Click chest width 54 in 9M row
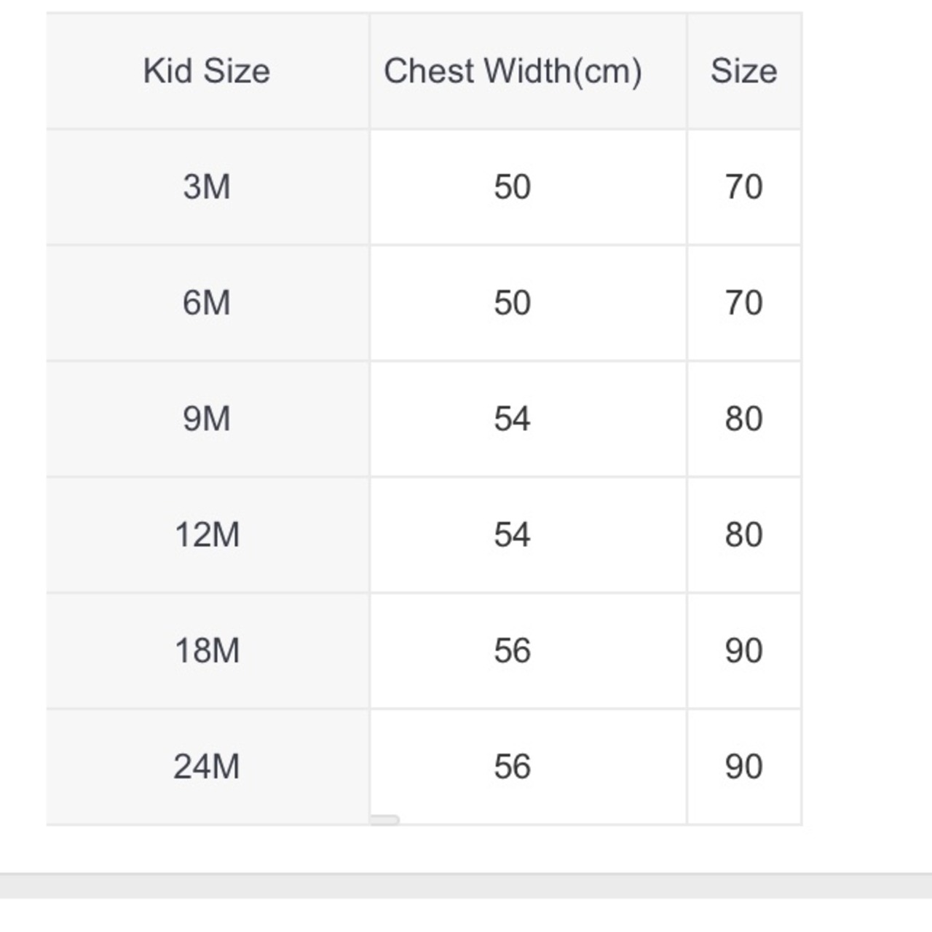 (513, 419)
